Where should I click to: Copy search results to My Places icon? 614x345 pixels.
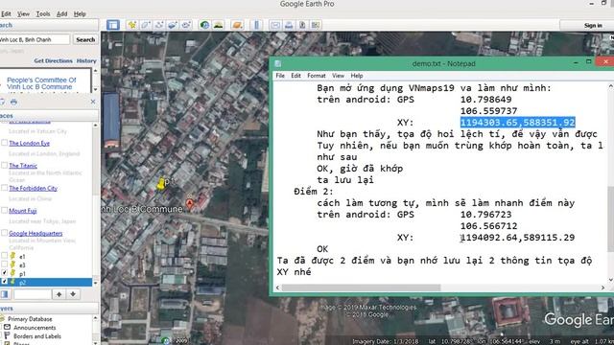tap(2, 103)
